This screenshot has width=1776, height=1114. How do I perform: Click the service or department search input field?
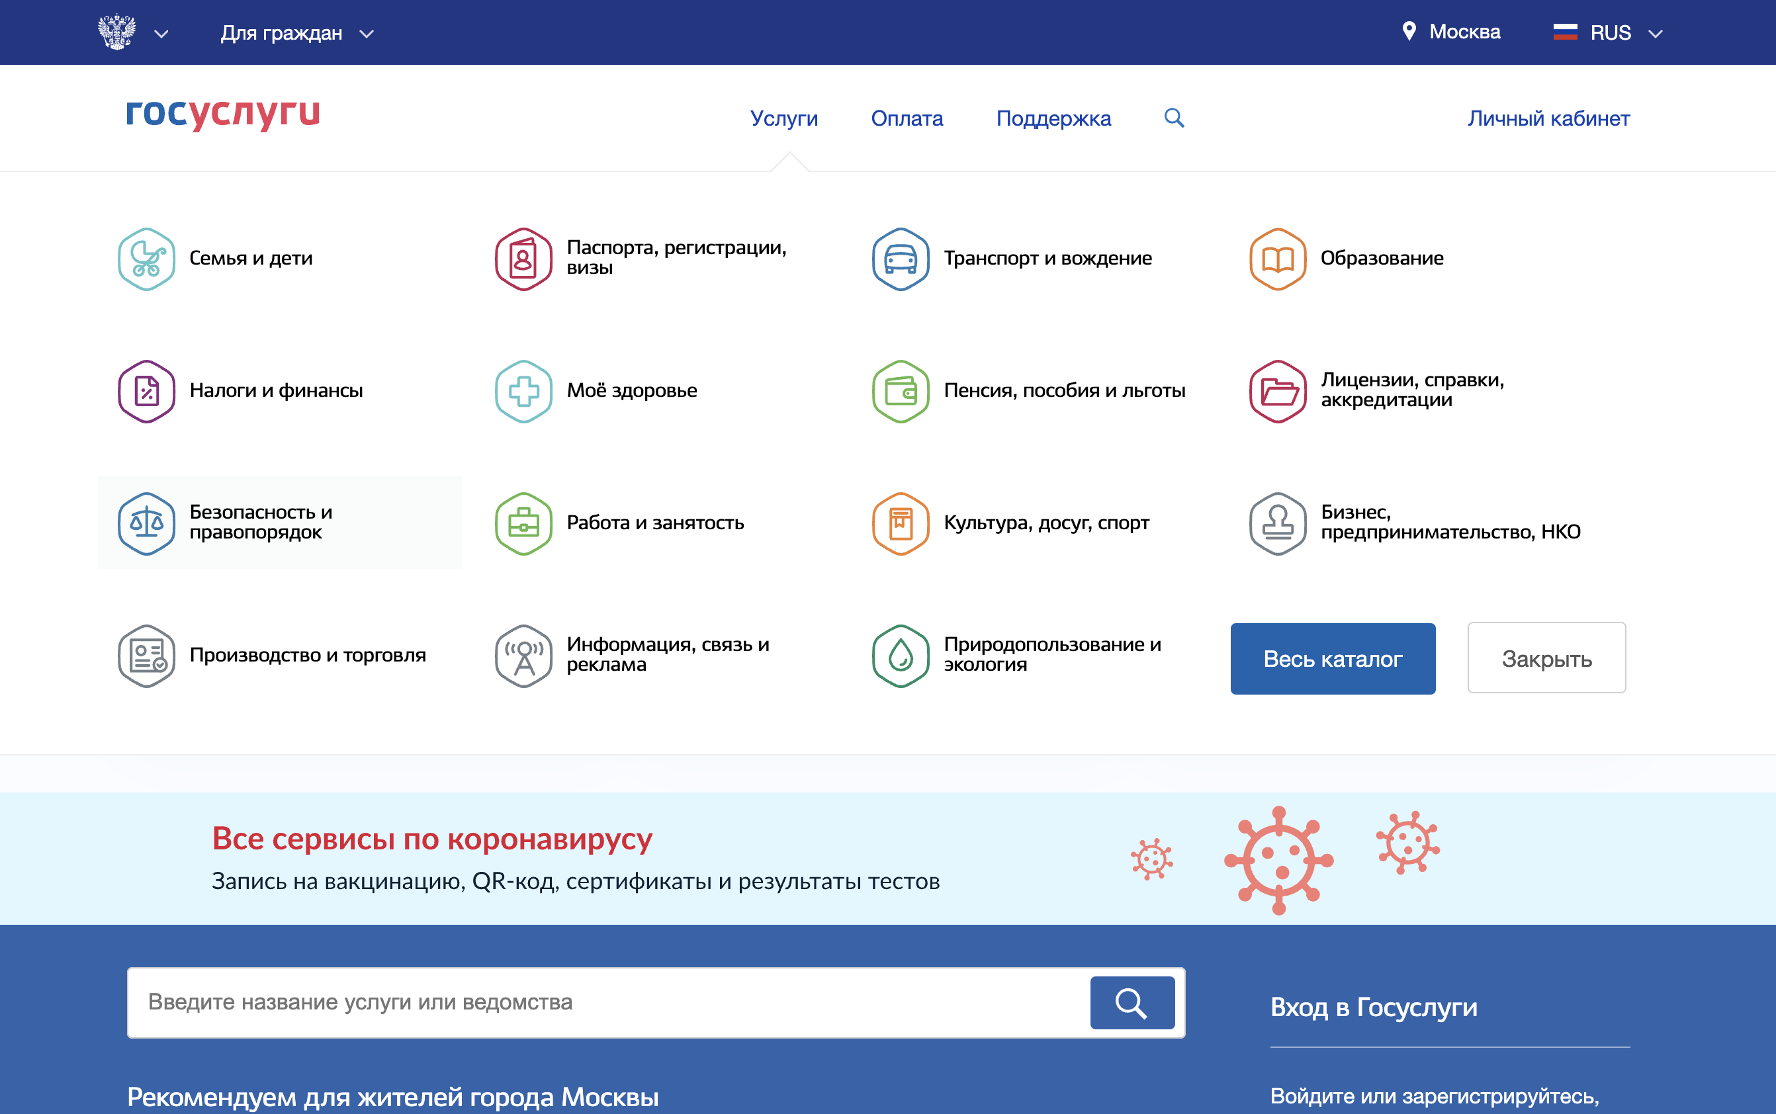coord(608,1002)
